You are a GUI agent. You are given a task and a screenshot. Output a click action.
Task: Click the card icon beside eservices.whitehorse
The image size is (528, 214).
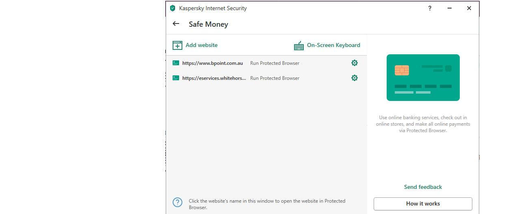click(176, 78)
